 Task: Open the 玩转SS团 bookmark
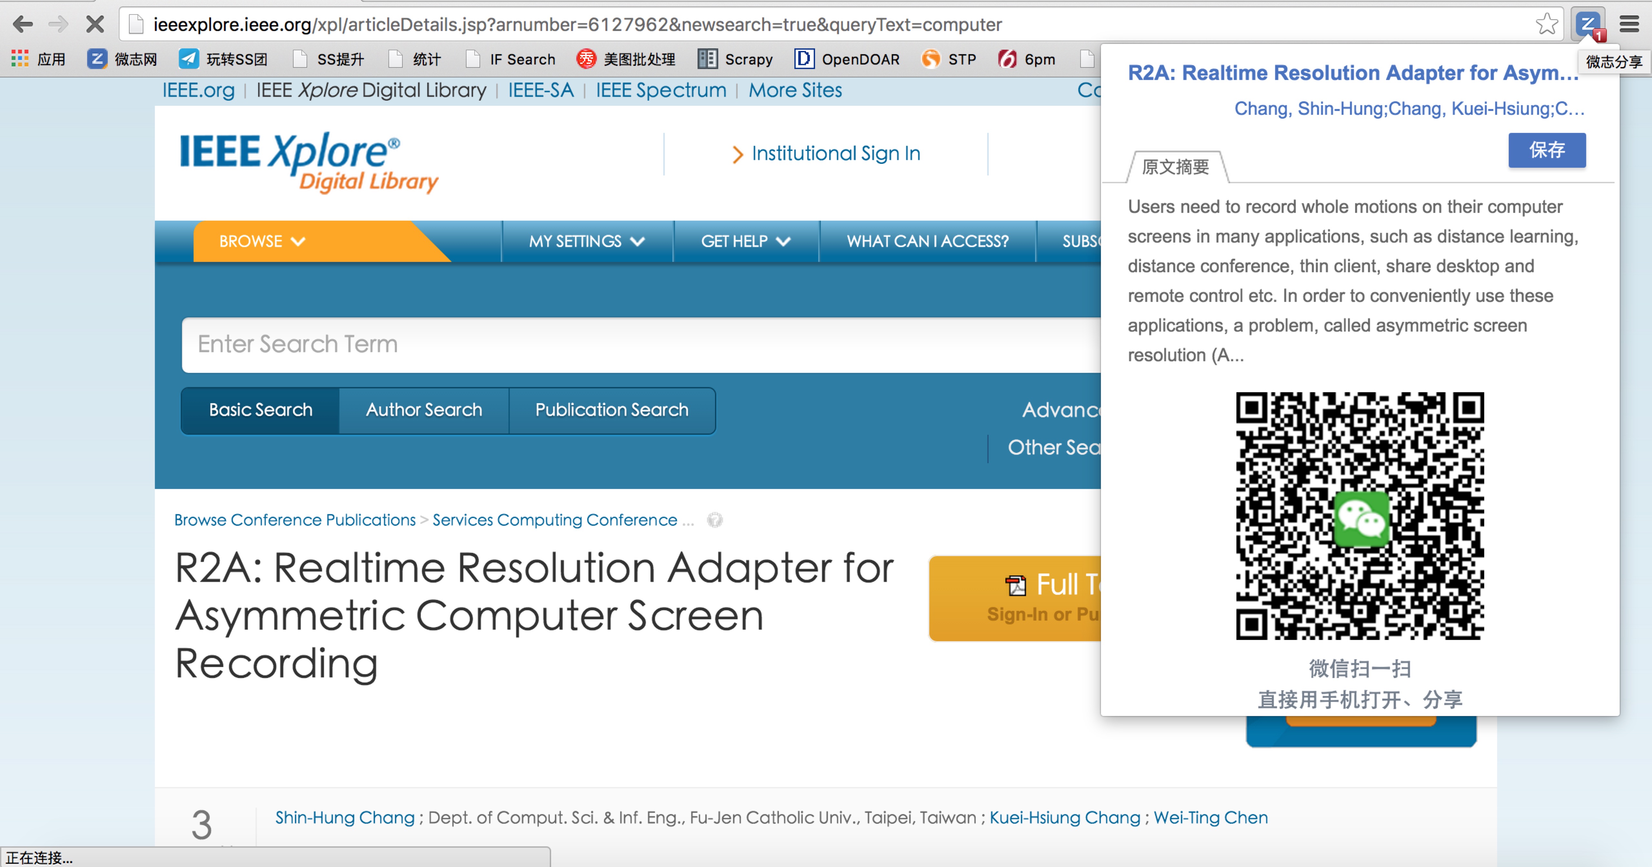[223, 59]
